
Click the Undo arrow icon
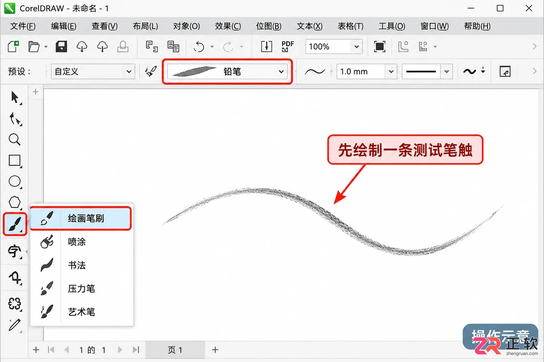[199, 47]
